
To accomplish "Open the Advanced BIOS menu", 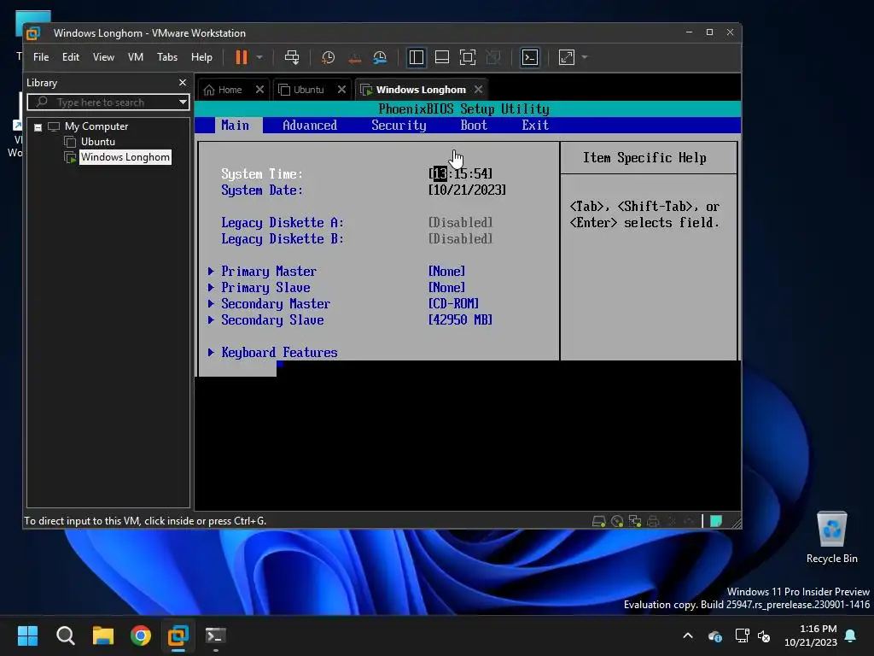I will click(310, 126).
